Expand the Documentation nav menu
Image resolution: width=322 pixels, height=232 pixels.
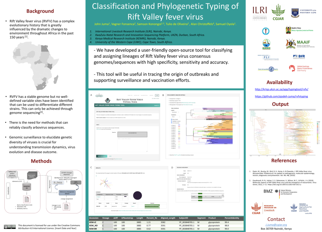coord(144,95)
